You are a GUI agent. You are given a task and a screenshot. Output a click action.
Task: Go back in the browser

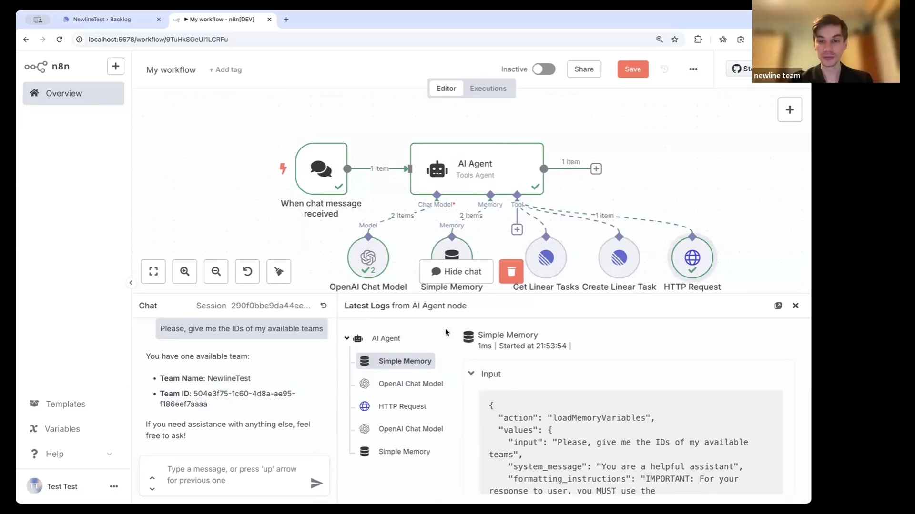[x=26, y=40]
